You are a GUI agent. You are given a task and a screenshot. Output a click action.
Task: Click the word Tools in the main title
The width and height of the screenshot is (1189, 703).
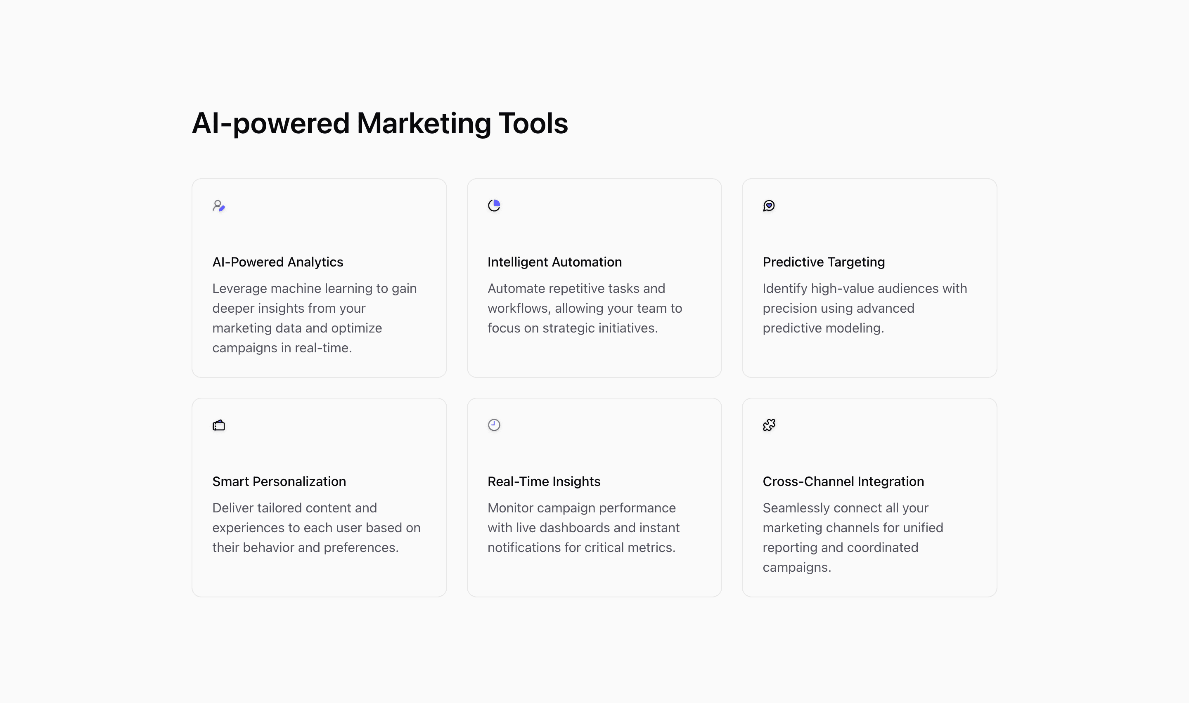[x=533, y=124]
